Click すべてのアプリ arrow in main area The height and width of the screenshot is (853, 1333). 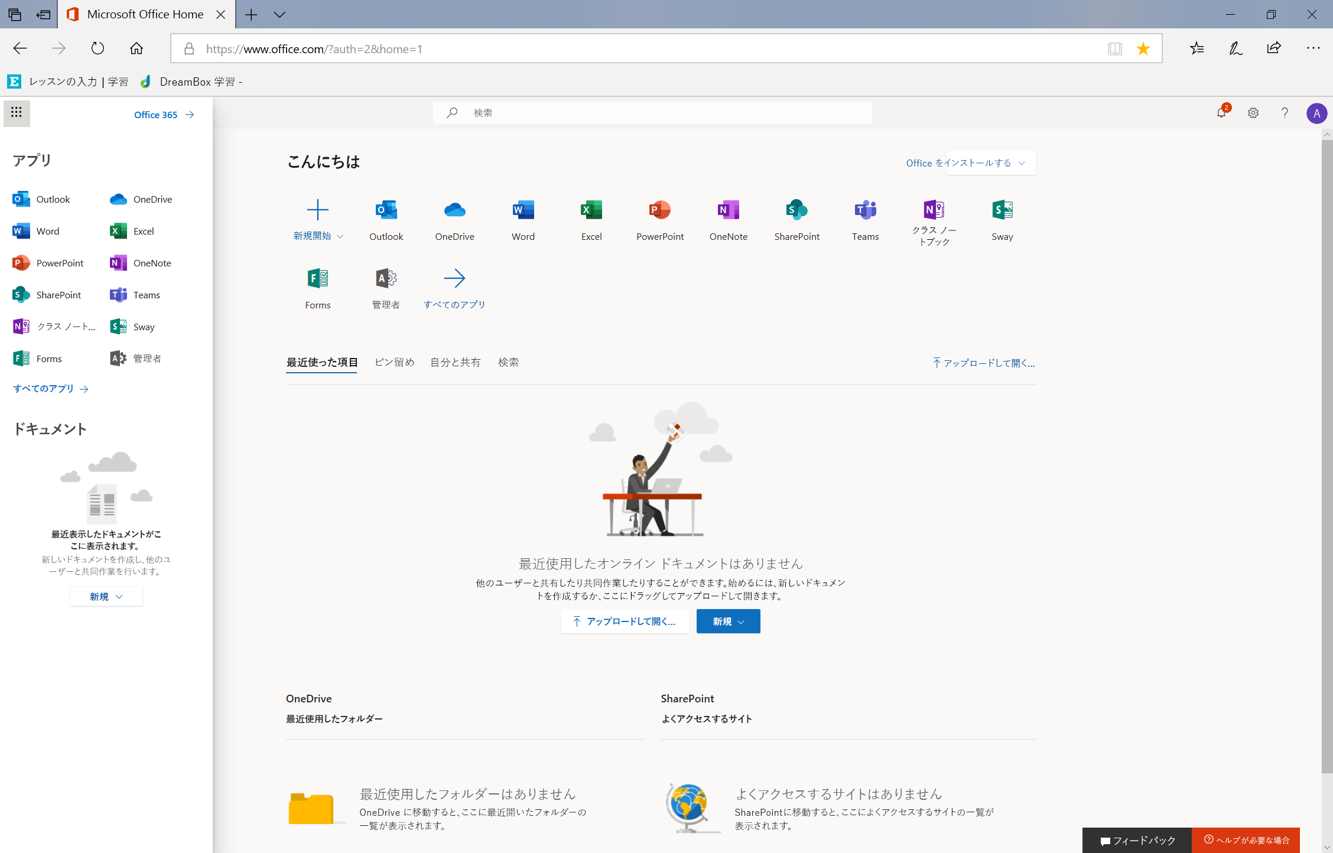(x=454, y=288)
